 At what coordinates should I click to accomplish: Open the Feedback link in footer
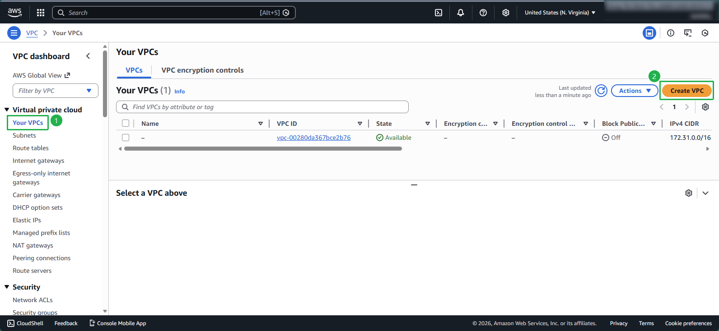(66, 323)
